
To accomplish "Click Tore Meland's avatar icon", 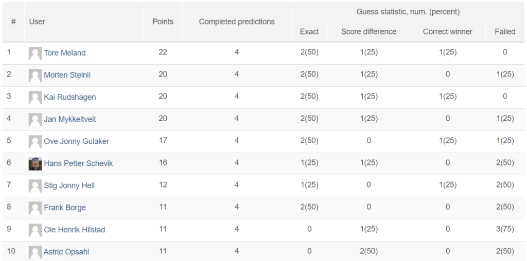I will 35,53.
